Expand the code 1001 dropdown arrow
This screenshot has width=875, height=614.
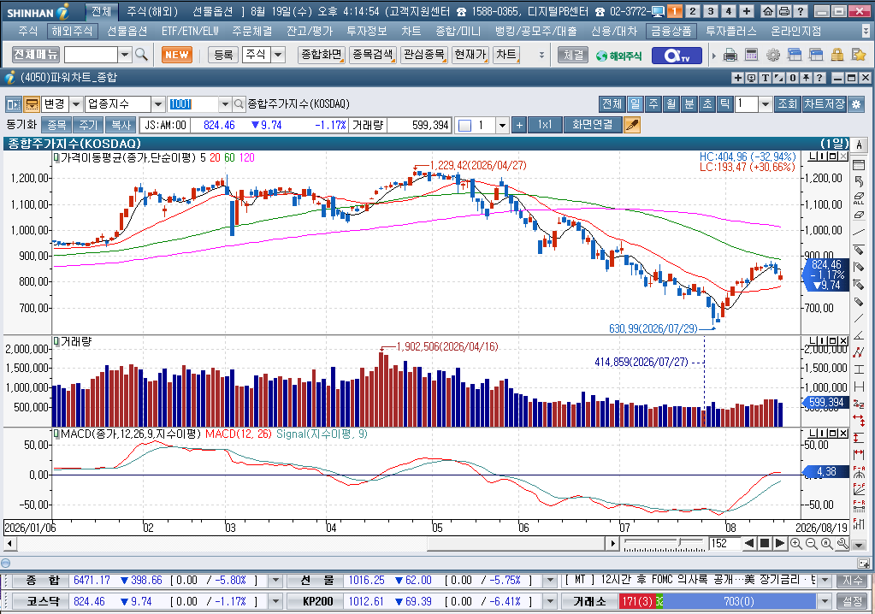click(225, 104)
